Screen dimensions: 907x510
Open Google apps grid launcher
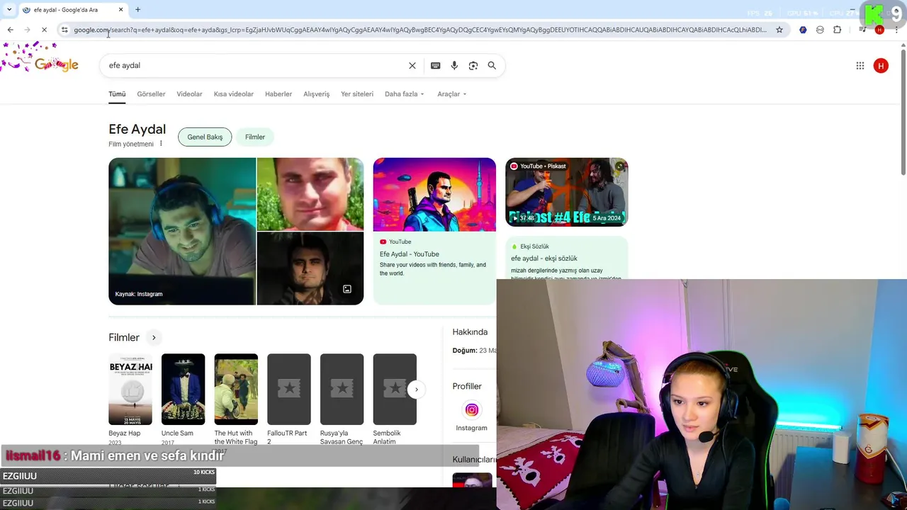click(860, 66)
